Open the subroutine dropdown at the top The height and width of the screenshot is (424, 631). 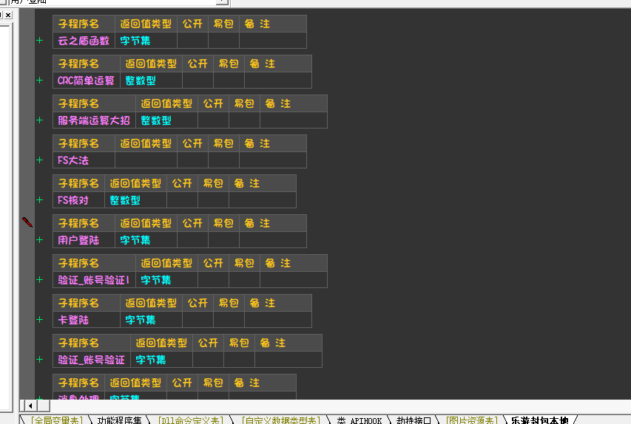point(223,2)
